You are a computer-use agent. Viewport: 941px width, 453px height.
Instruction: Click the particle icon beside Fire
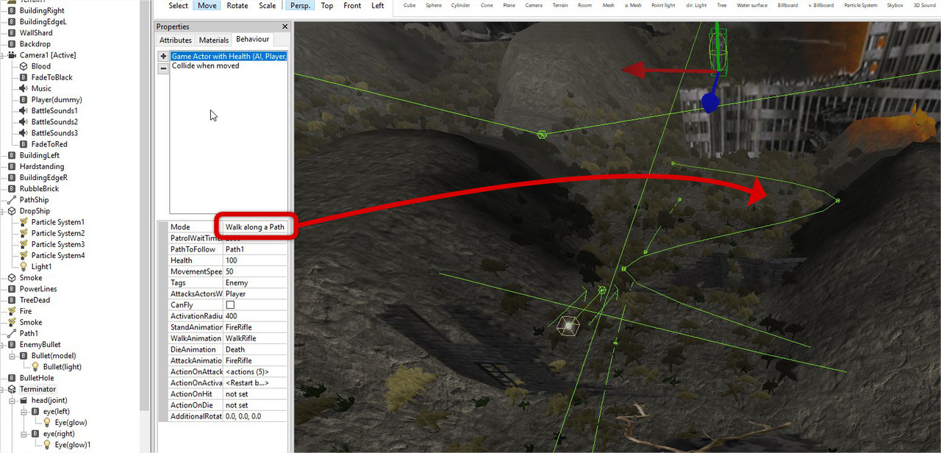tap(12, 311)
